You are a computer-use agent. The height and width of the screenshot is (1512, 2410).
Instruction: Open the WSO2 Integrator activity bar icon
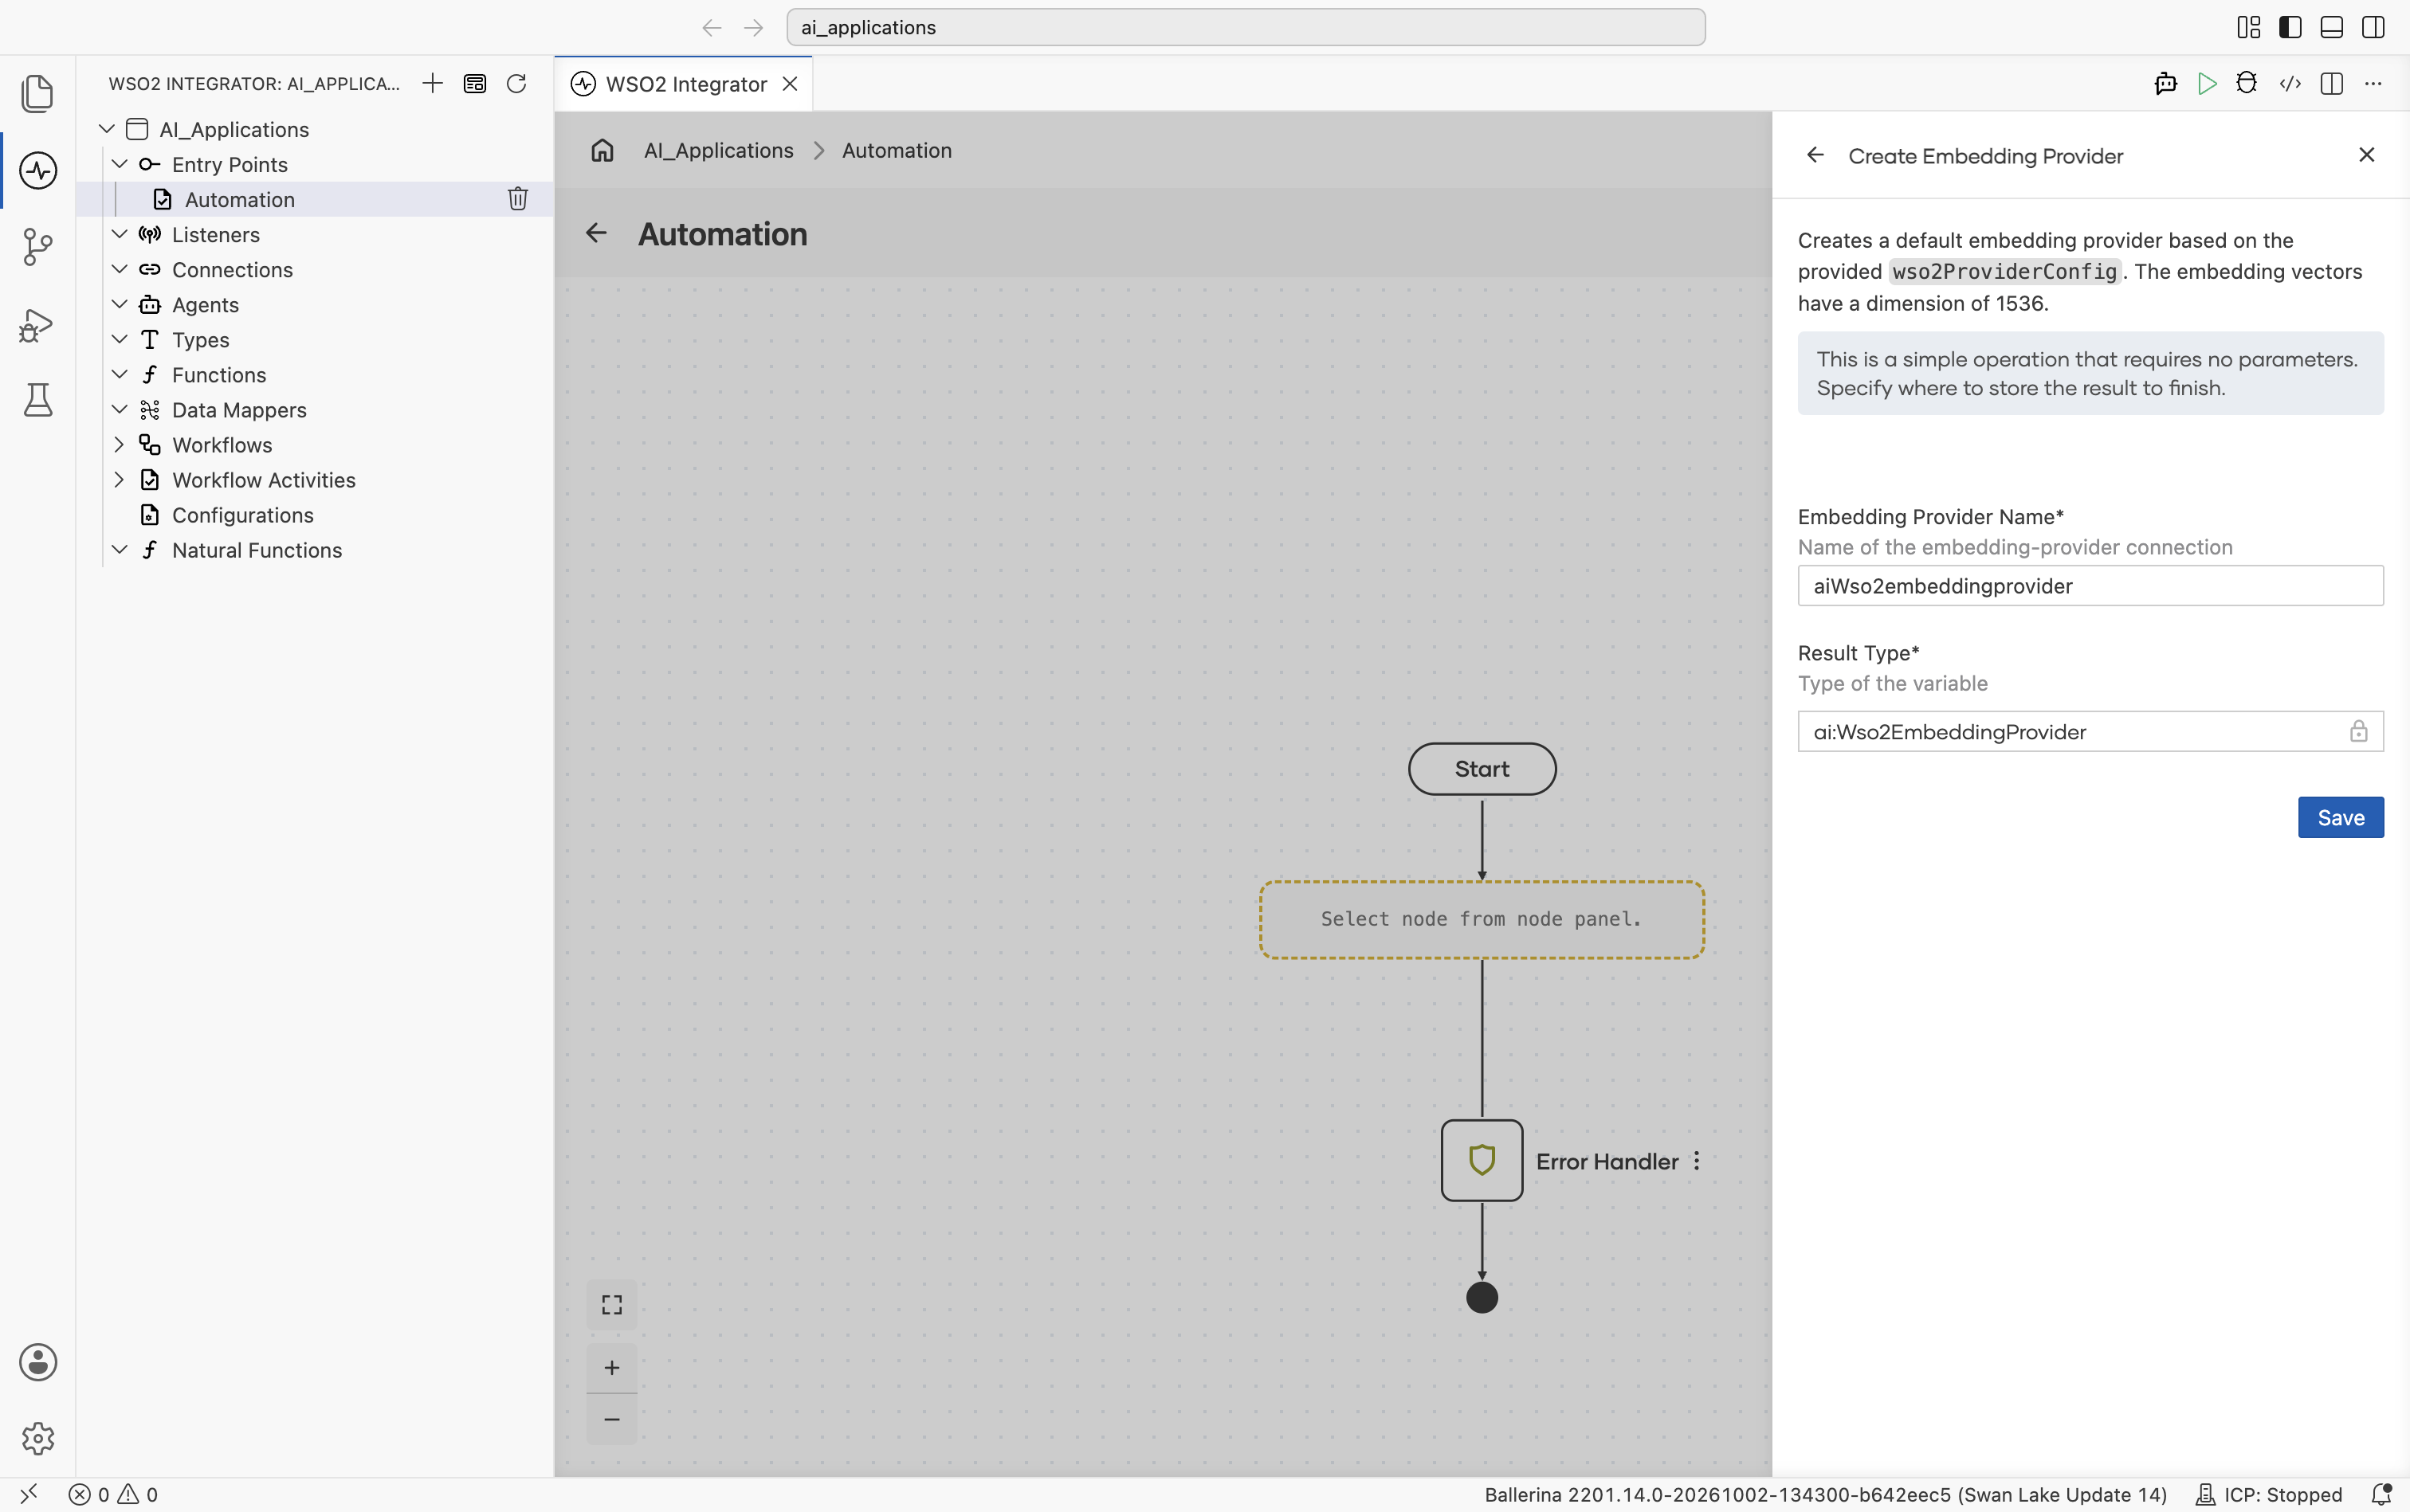(x=38, y=170)
